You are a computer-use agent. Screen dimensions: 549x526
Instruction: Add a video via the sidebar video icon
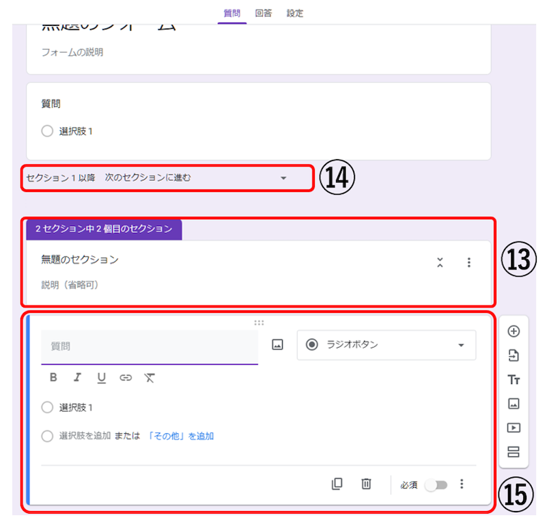point(513,428)
